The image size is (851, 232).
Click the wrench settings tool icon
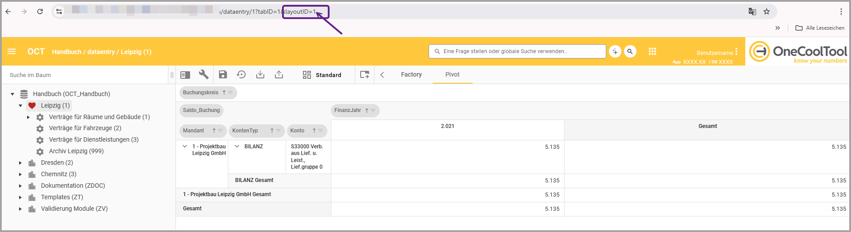(204, 75)
